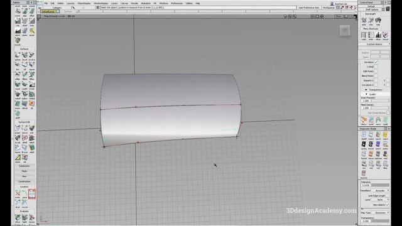Adjust the Mesh Density slider
This screenshot has width=402, height=226.
380,108
